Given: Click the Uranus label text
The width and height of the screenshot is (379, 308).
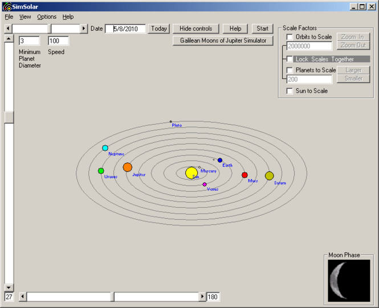Looking at the screenshot, I should click(x=111, y=176).
